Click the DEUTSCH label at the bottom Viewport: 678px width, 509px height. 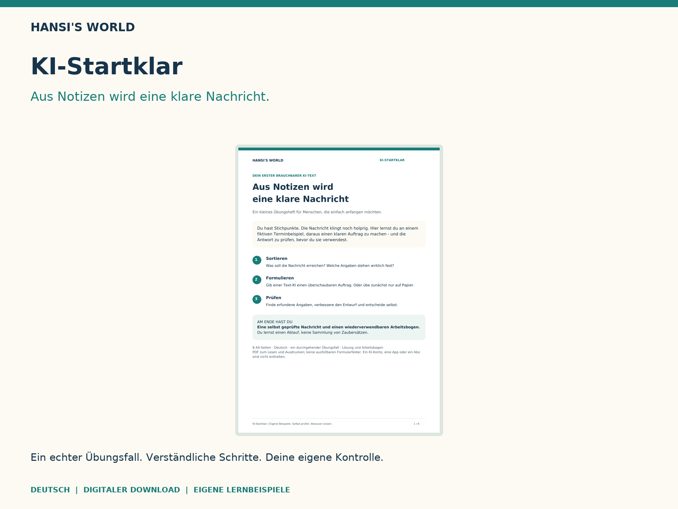(x=50, y=490)
